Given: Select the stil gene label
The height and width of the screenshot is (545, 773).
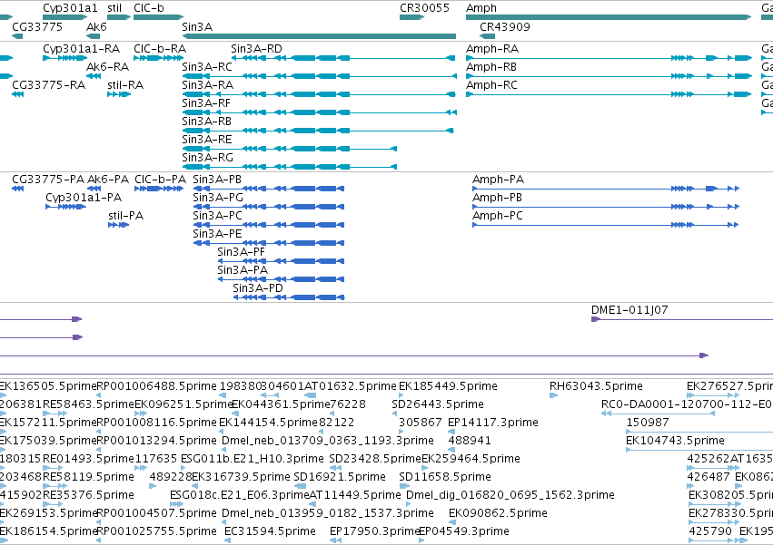Looking at the screenshot, I should click(114, 8).
